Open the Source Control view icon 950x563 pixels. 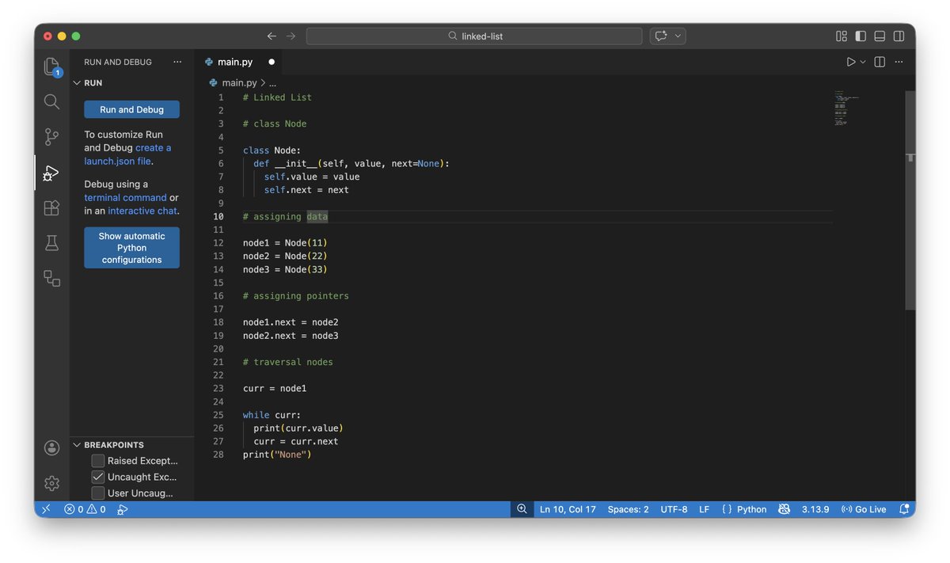point(51,137)
